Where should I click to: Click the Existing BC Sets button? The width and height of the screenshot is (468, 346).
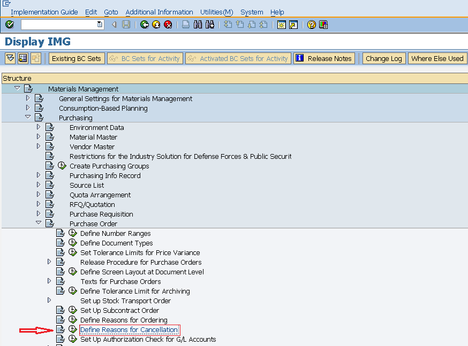[x=76, y=58]
